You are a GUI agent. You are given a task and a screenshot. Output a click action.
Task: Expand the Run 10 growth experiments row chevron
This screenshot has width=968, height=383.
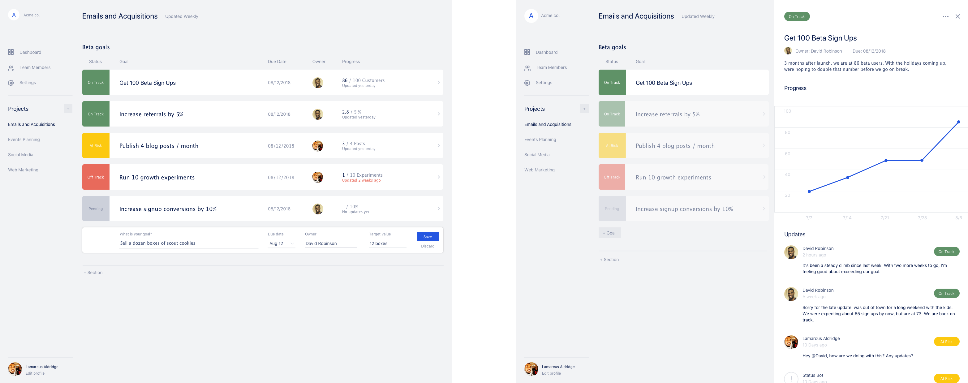(438, 177)
